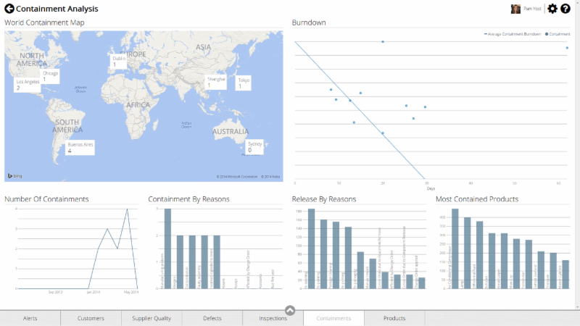The width and height of the screenshot is (580, 326).
Task: Click the tallest bar in Release By Reasons
Action: [x=311, y=247]
